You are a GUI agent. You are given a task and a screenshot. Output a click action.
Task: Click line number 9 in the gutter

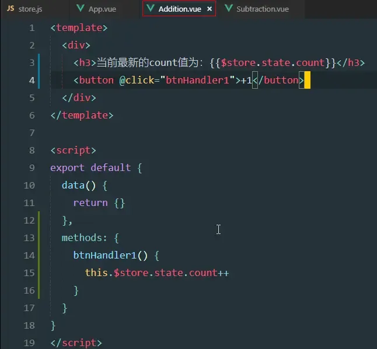[32, 167]
